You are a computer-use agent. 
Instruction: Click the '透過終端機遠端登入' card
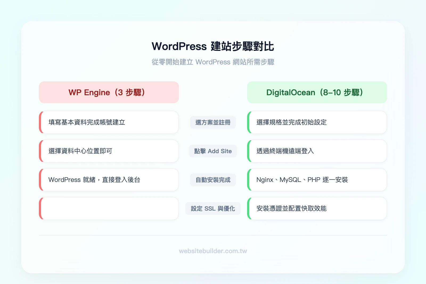point(317,151)
